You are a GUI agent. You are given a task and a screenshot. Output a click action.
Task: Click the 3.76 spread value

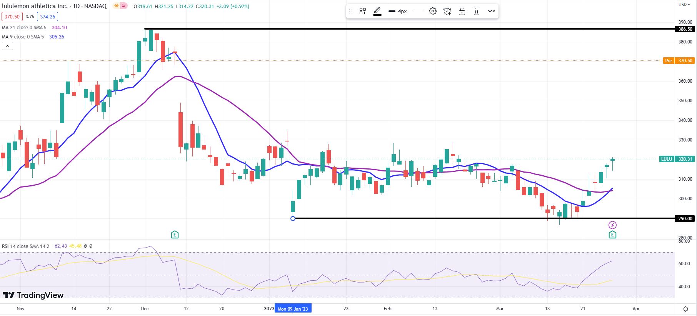30,17
